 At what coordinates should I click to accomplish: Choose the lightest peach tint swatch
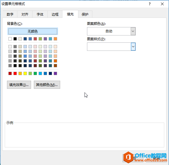coord(55,47)
